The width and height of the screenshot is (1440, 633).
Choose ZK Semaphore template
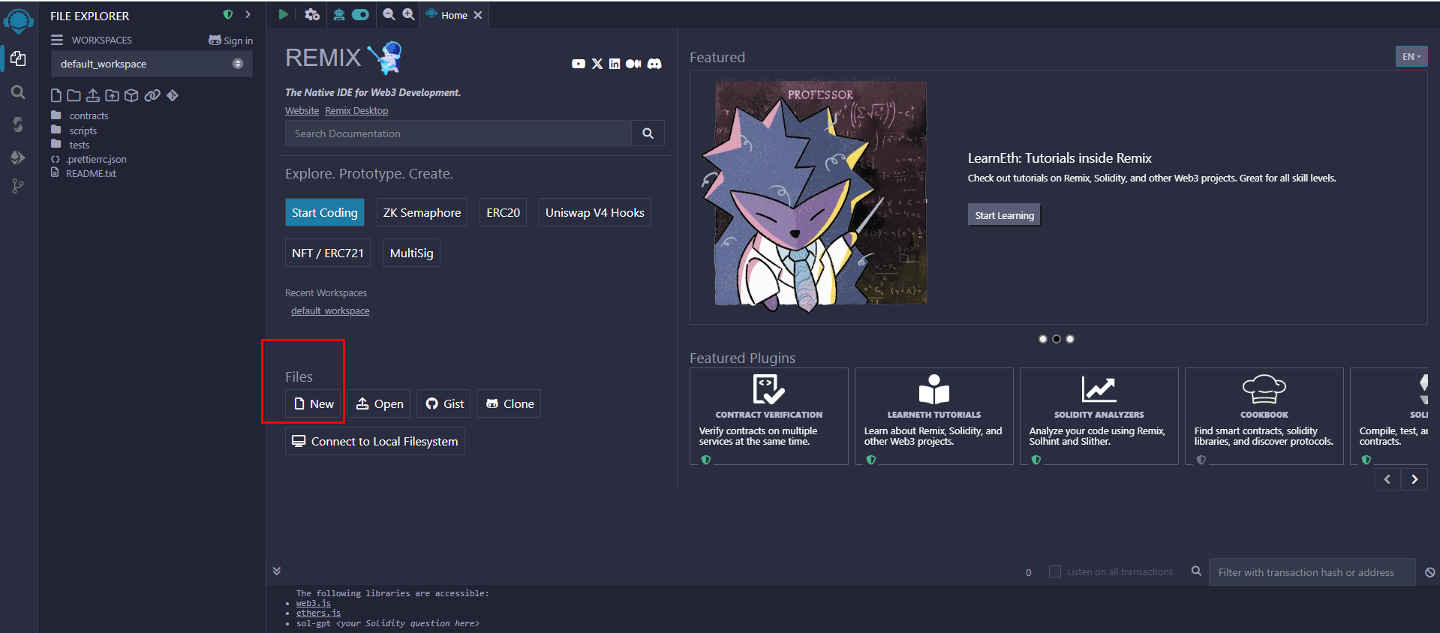(x=422, y=212)
